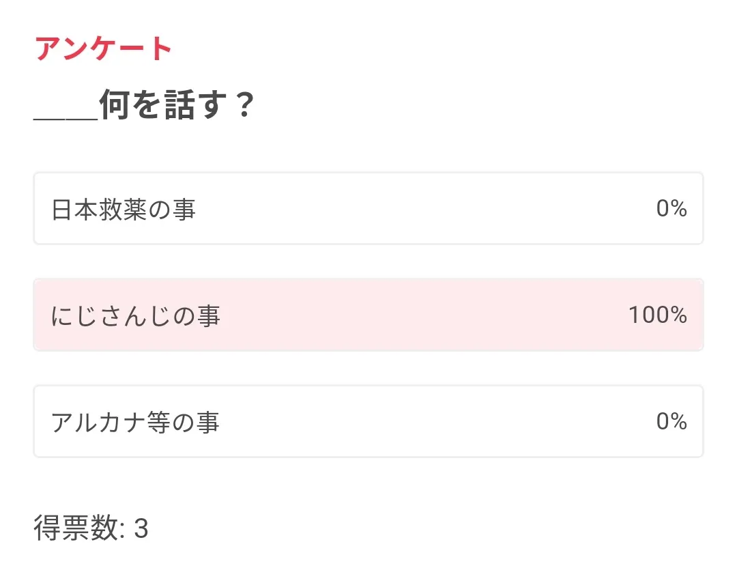Select the 日本救薬の事 poll option
Screen dimensions: 737x583
point(368,208)
